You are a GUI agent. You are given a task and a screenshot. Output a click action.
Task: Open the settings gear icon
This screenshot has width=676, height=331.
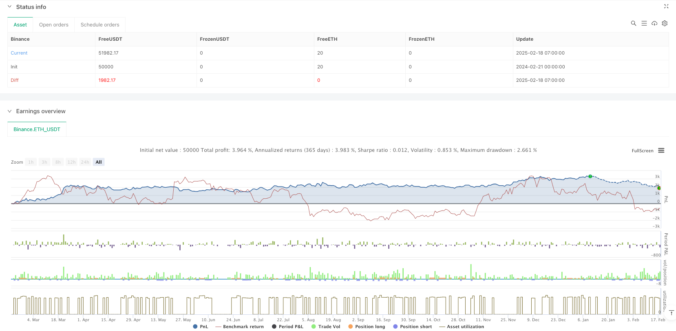pos(665,24)
